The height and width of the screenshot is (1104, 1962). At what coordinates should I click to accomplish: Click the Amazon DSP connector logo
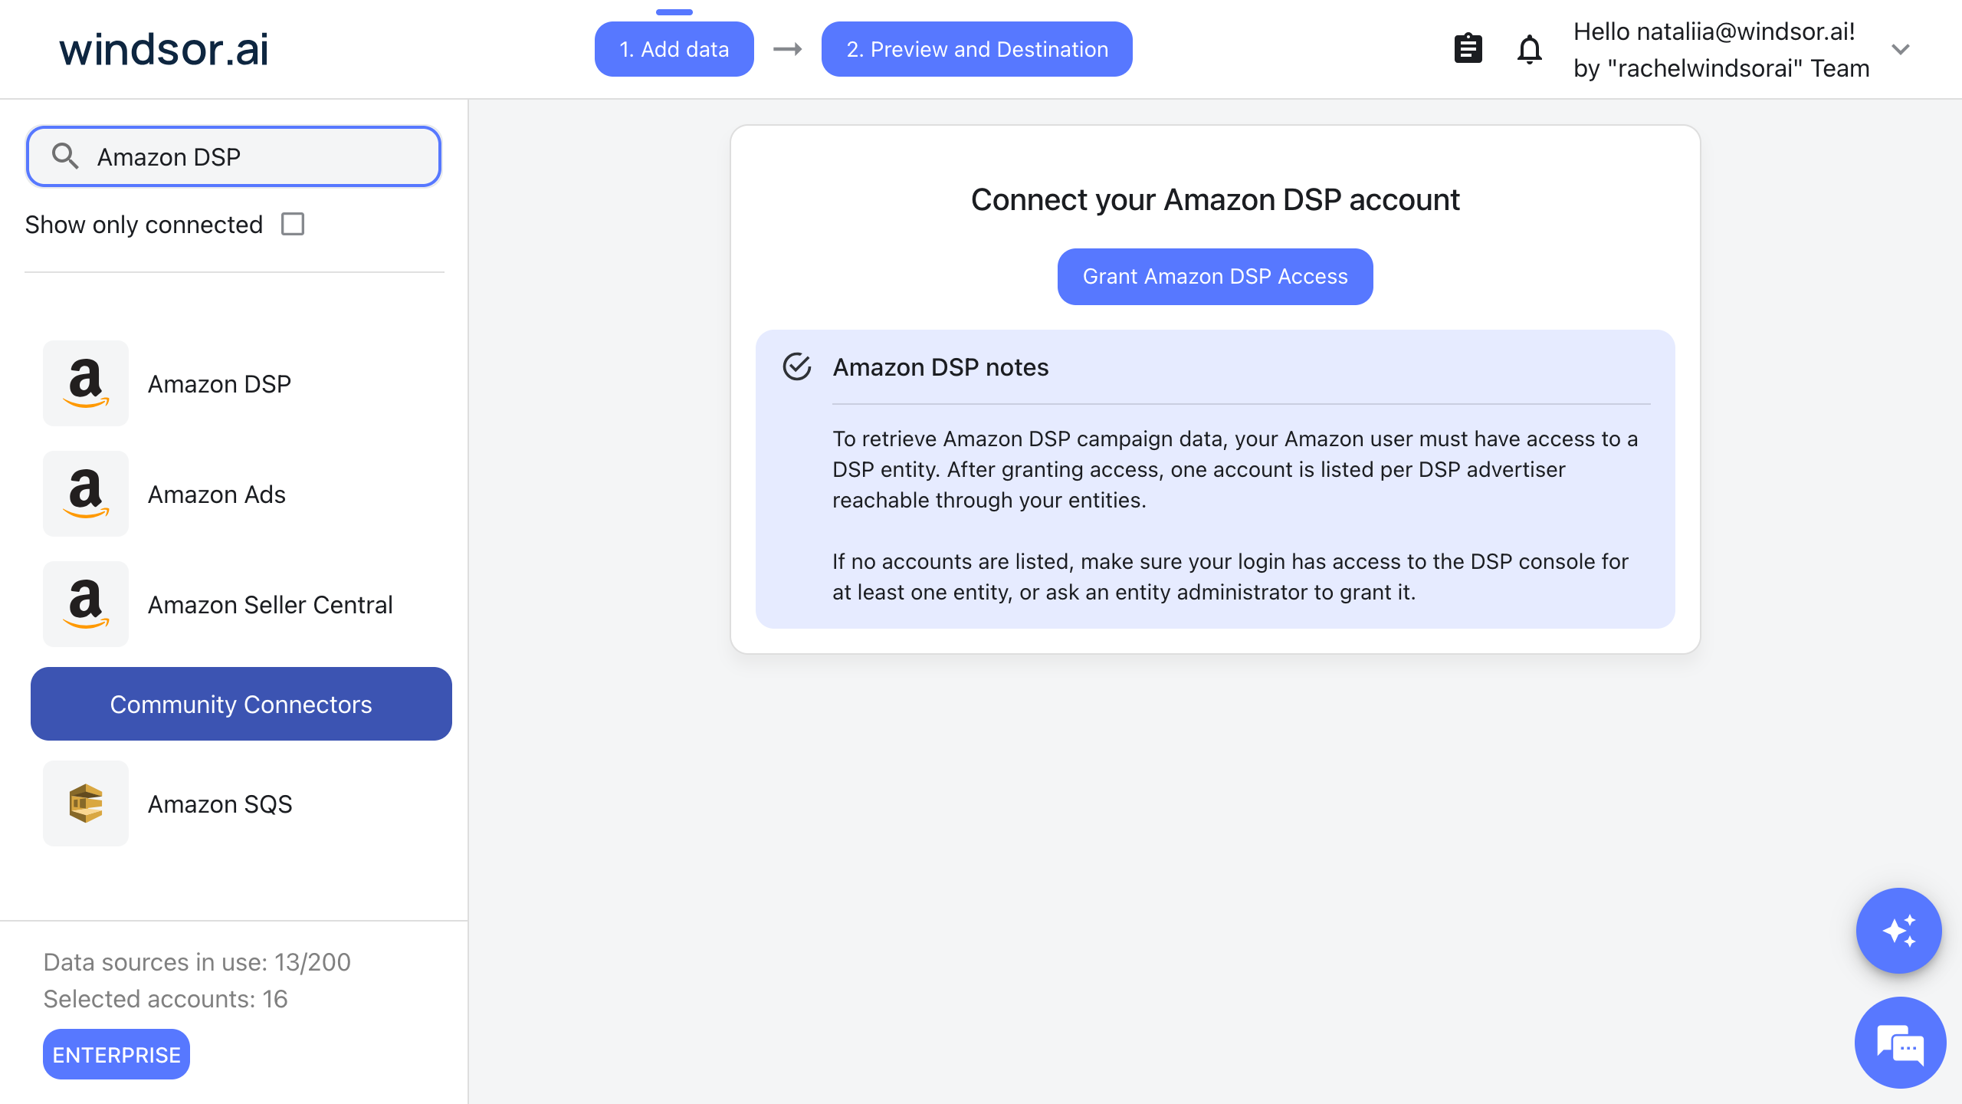tap(86, 383)
